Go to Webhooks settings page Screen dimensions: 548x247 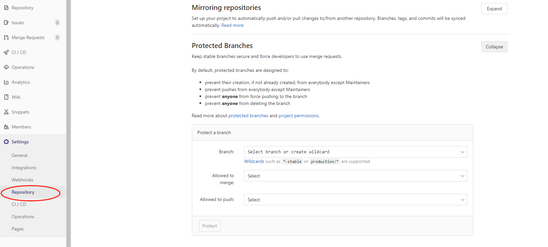click(x=23, y=180)
